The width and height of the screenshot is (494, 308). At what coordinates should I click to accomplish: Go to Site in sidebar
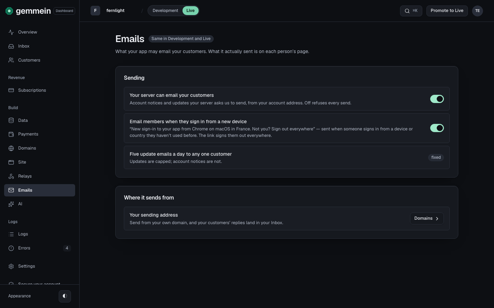pos(39,162)
